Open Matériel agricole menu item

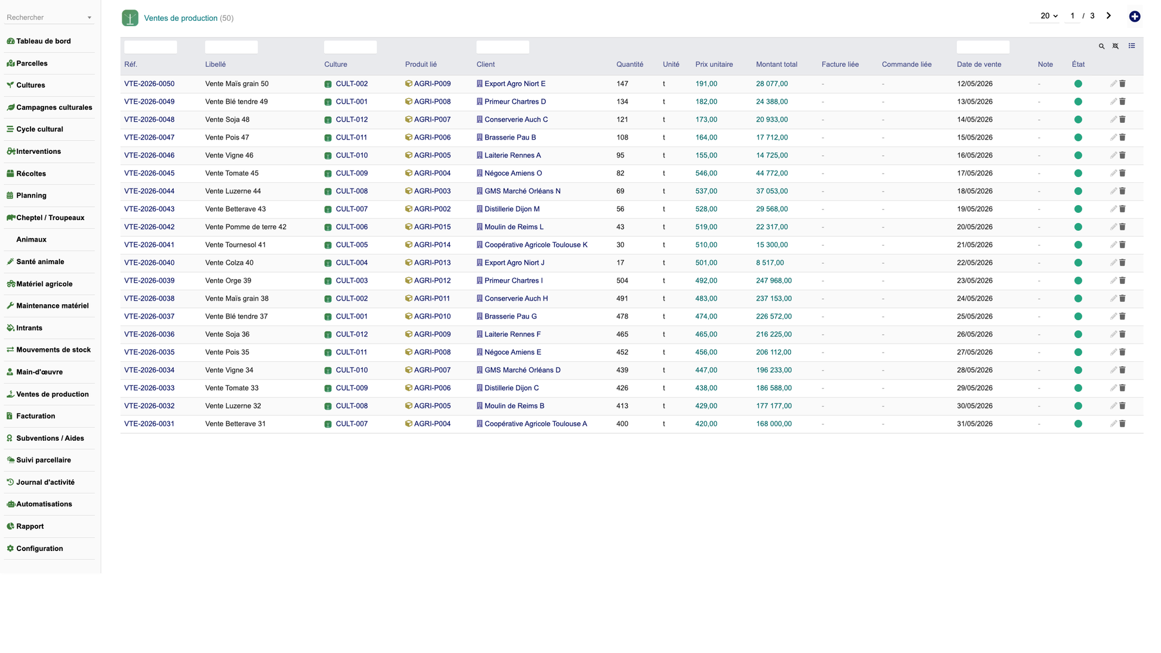coord(44,284)
